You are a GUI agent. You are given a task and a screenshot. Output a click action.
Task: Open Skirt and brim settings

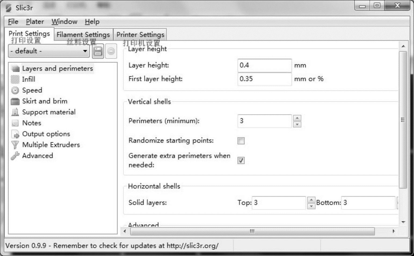click(45, 101)
